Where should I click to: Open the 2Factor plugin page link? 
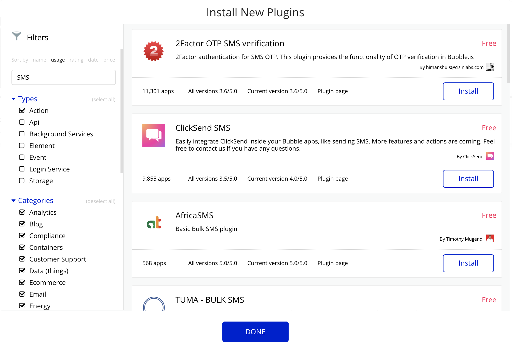pyautogui.click(x=333, y=91)
